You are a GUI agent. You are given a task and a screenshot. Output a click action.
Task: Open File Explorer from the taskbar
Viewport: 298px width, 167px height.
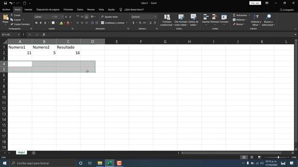pos(100,163)
